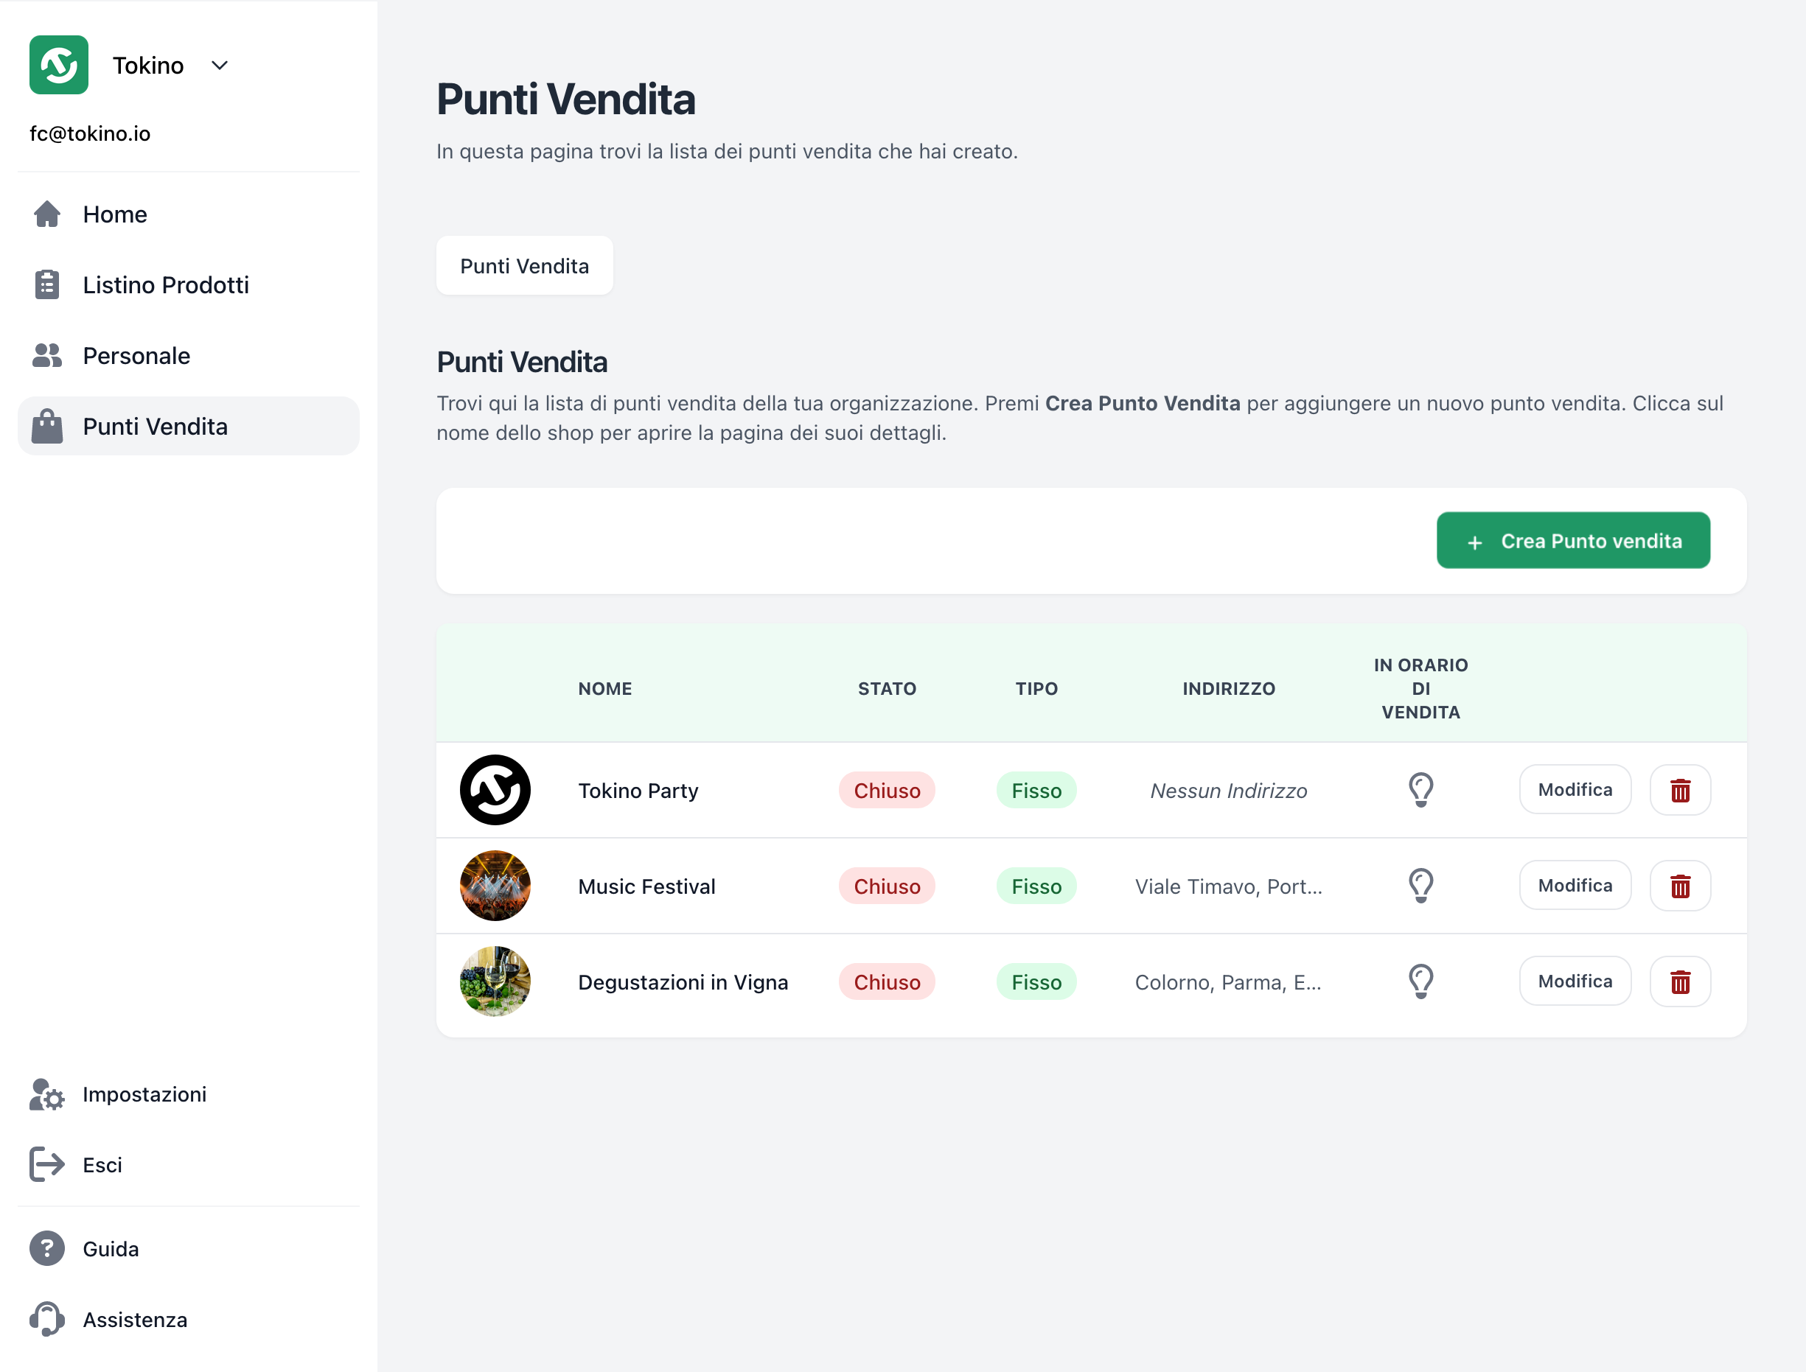Click the Esci logout icon
This screenshot has height=1372, width=1806.
click(x=47, y=1164)
